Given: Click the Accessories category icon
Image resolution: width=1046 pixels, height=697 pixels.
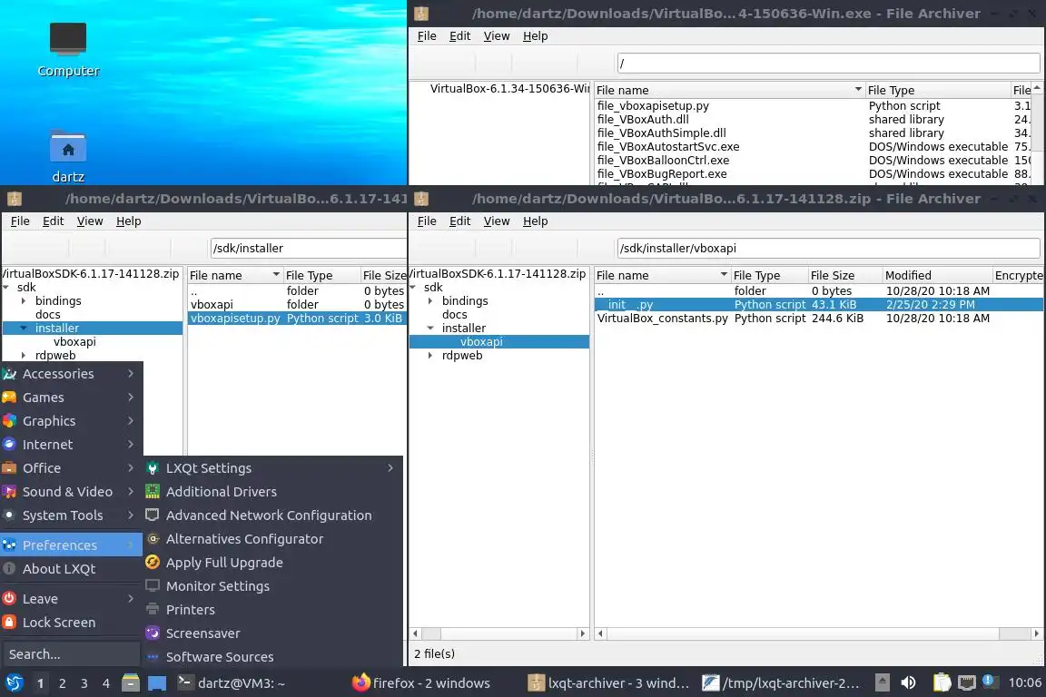Looking at the screenshot, I should point(9,374).
